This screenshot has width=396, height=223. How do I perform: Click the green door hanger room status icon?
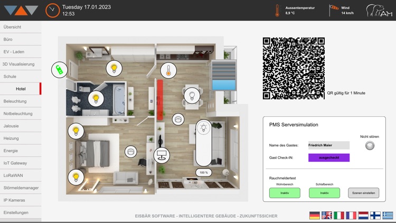click(x=59, y=70)
